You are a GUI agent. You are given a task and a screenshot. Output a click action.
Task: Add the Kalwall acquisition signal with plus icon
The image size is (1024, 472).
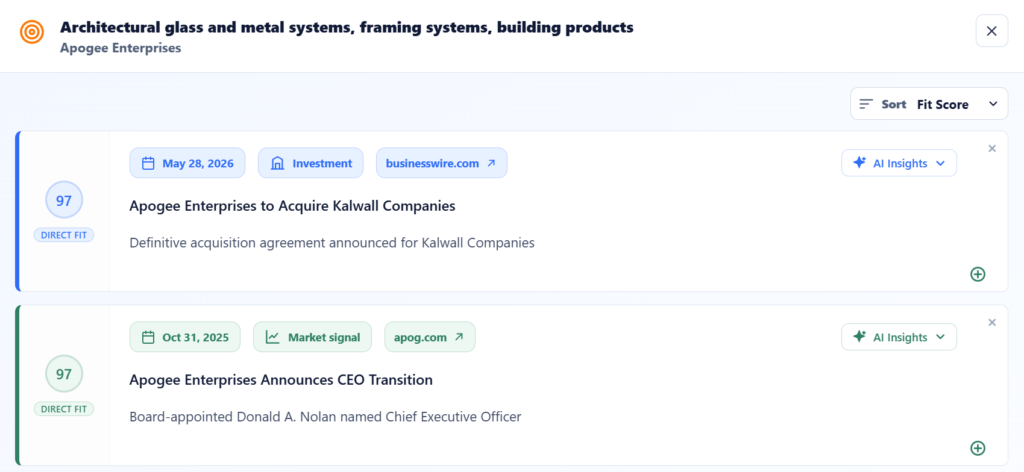[x=978, y=275]
